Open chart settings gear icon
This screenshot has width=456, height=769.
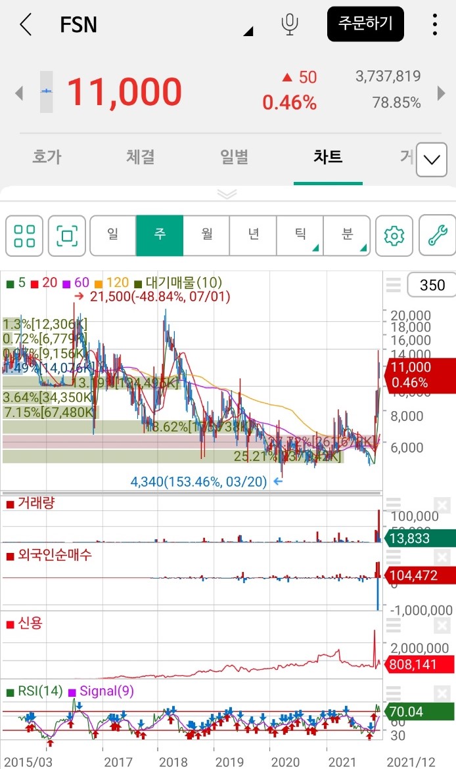pos(394,236)
